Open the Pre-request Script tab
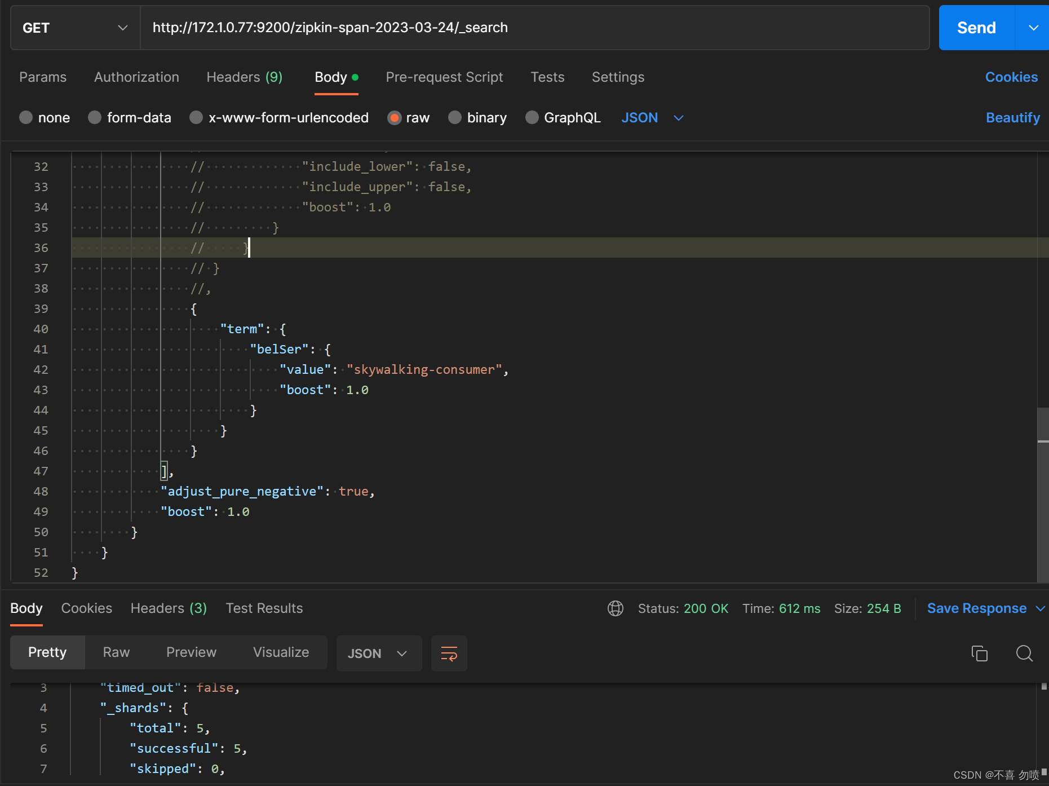This screenshot has height=786, width=1049. click(444, 77)
